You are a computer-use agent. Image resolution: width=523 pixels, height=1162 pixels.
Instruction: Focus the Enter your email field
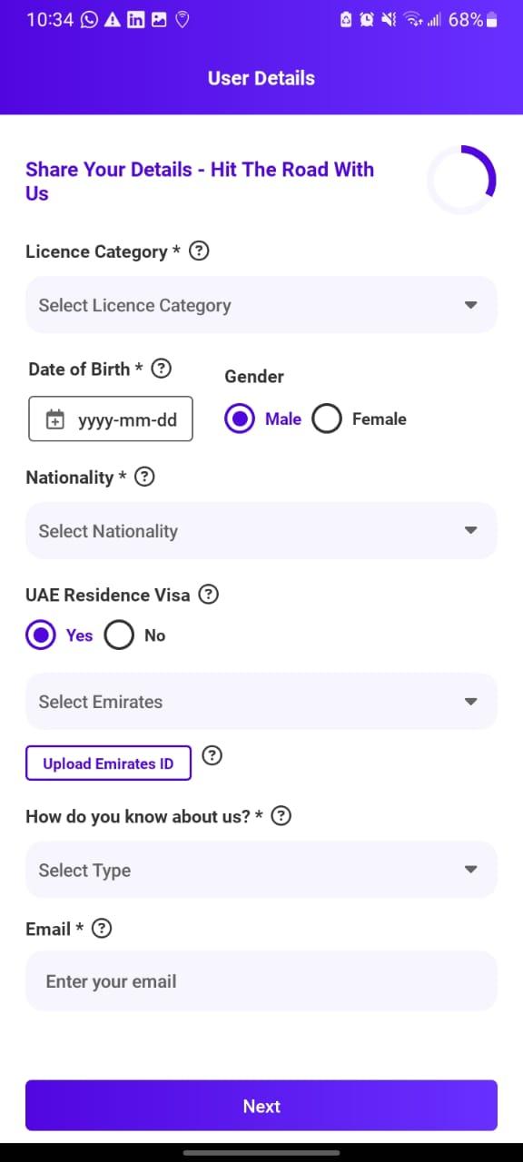point(261,981)
